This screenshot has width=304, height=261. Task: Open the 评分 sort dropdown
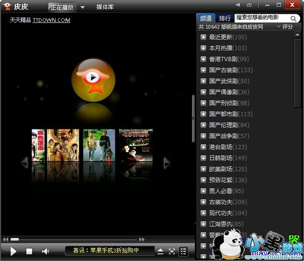pos(285,27)
